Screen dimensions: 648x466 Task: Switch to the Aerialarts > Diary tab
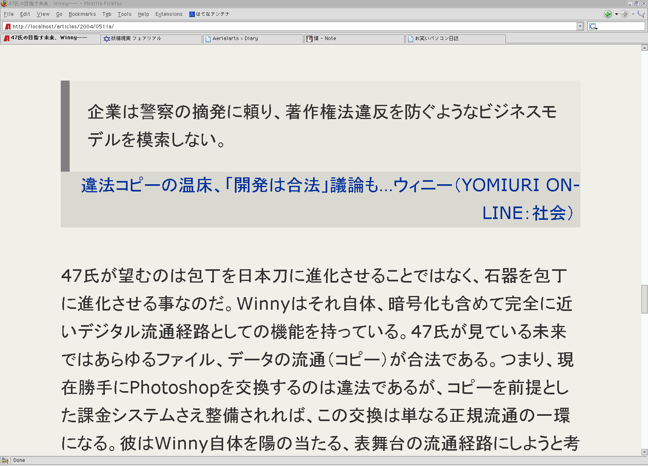pos(253,38)
